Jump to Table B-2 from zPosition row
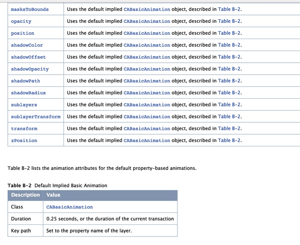The width and height of the screenshot is (300, 245). tap(229, 140)
